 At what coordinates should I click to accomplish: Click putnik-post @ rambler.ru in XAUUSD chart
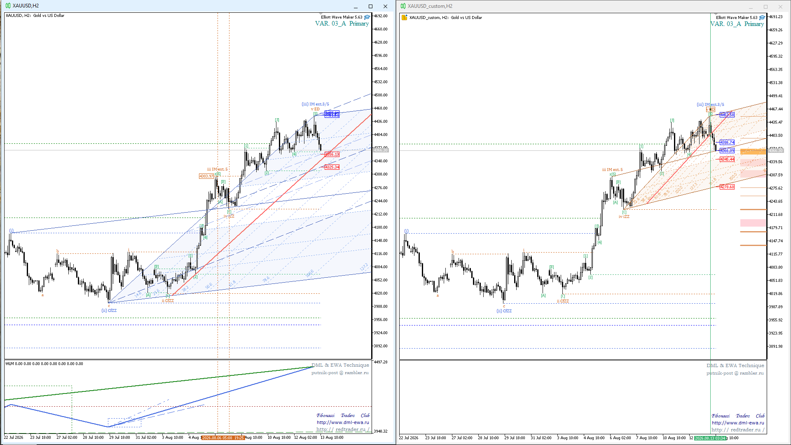(340, 372)
